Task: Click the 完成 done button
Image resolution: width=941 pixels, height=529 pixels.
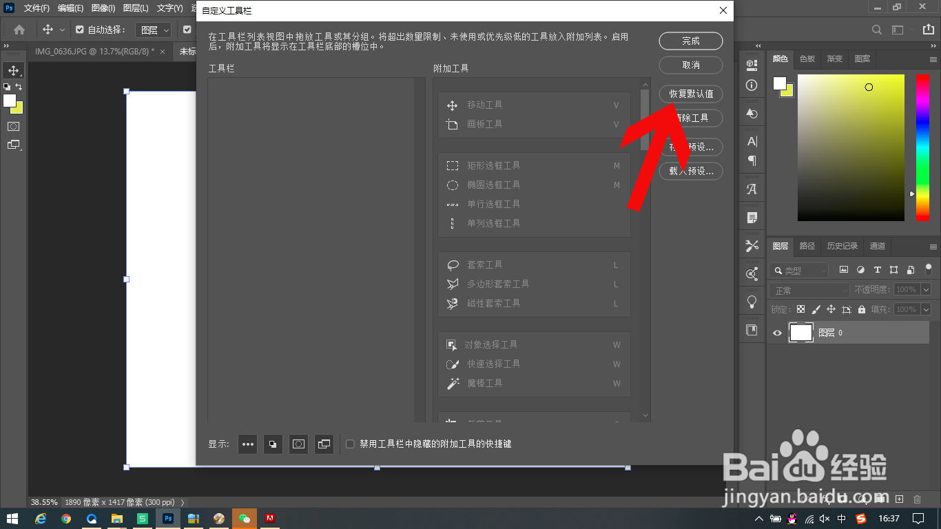Action: [x=691, y=41]
